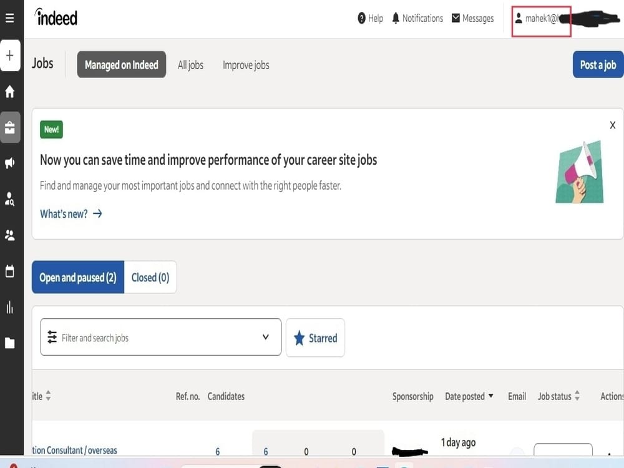This screenshot has width=624, height=468.
Task: Select the Jobs briefcase sidebar icon
Action: (x=10, y=127)
